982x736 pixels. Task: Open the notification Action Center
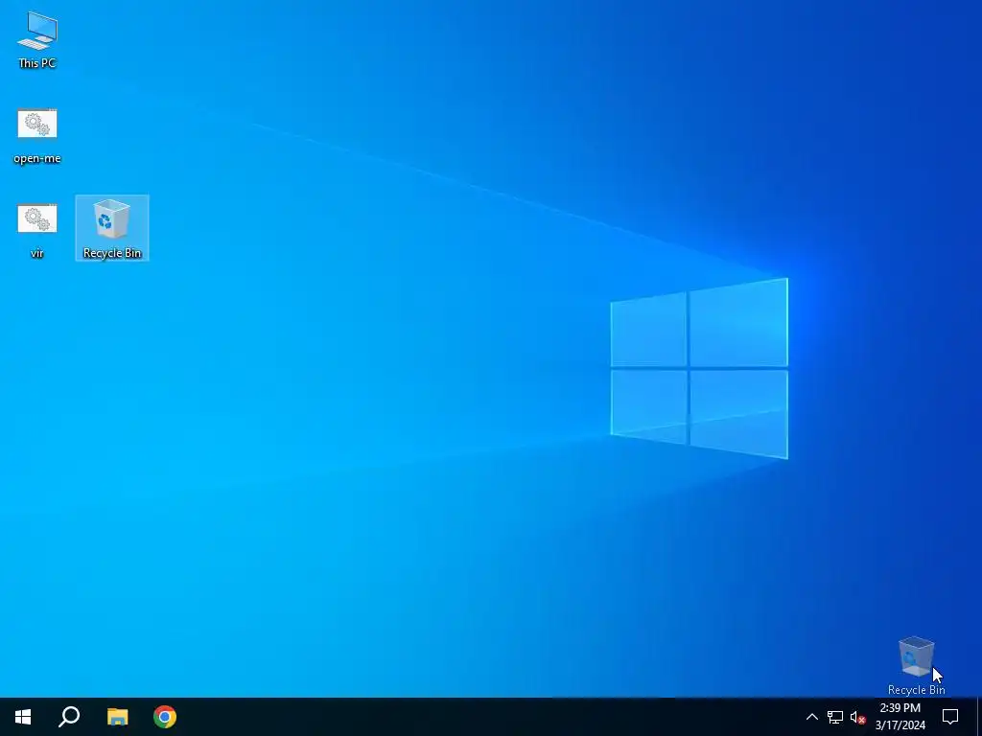(x=950, y=717)
